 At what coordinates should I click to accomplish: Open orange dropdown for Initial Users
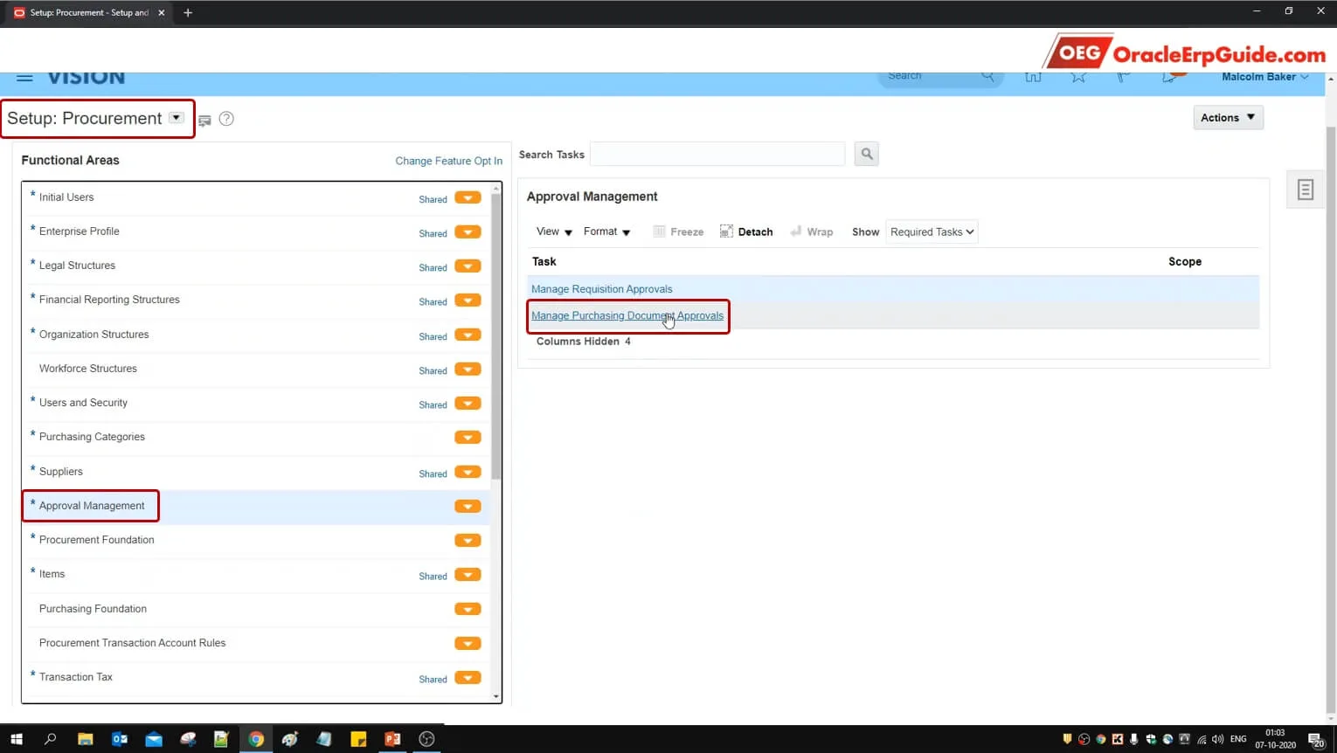coord(468,197)
